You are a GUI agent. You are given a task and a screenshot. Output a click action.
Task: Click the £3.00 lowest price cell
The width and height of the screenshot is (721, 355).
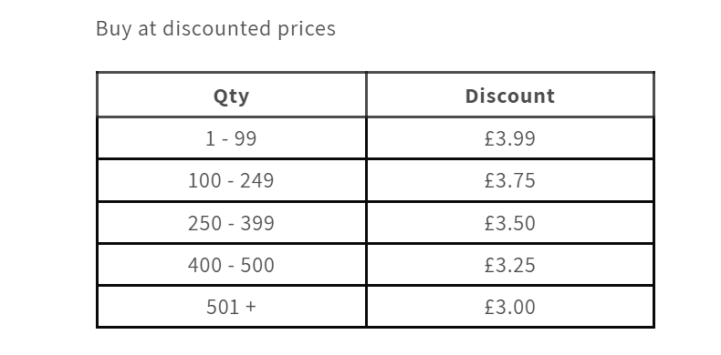tap(510, 307)
